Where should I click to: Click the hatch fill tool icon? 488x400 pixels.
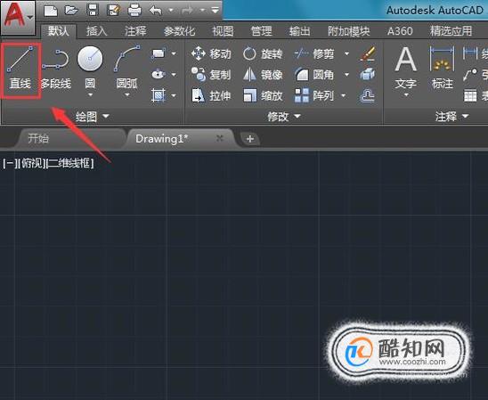pyautogui.click(x=159, y=95)
